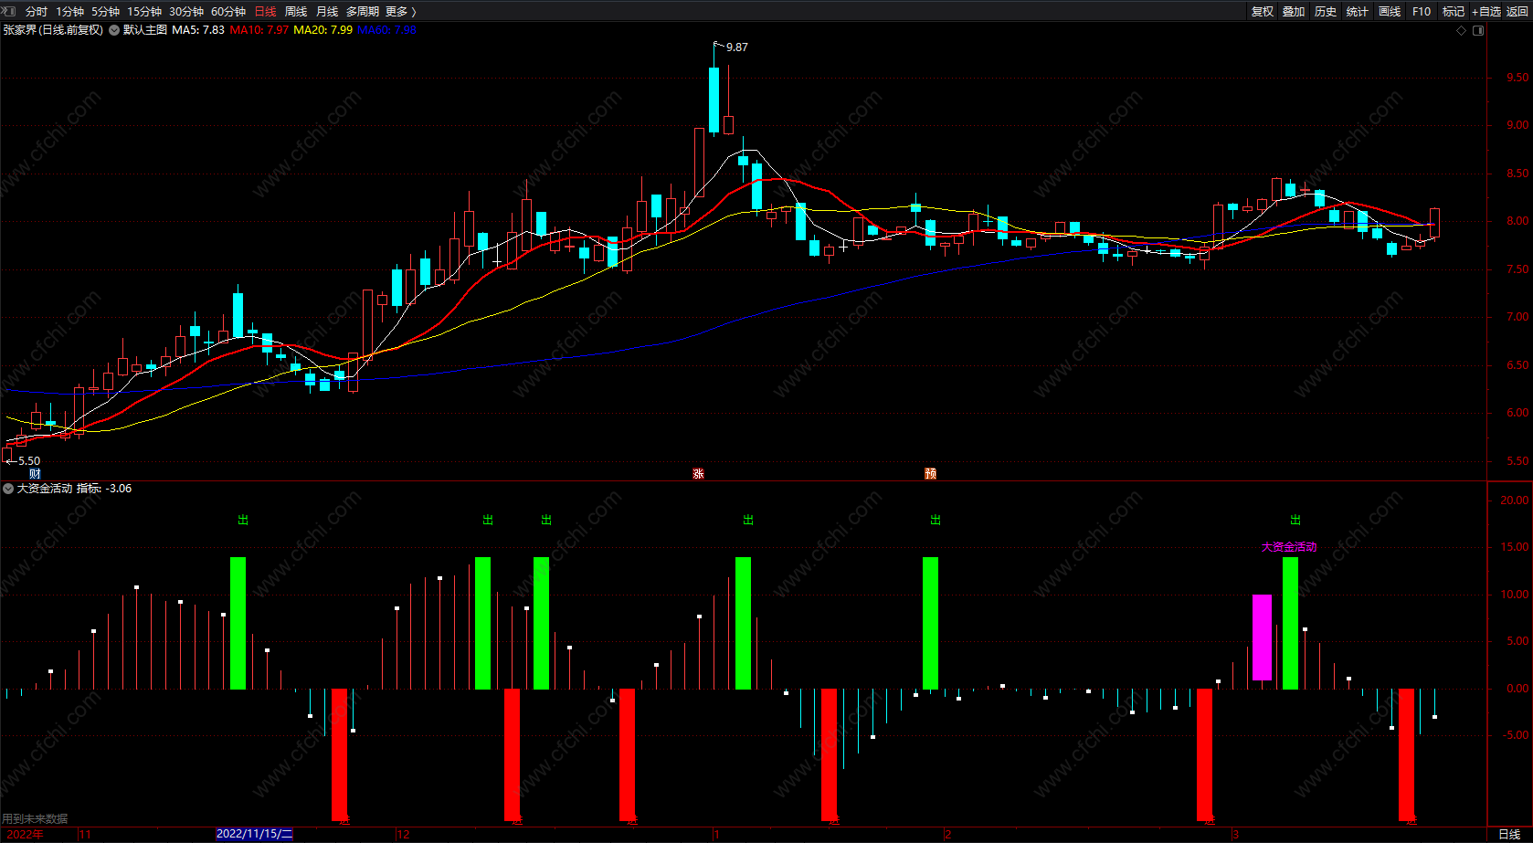Viewport: 1533px width, 843px height.
Task: Open the 历史 history button
Action: coord(1326,12)
